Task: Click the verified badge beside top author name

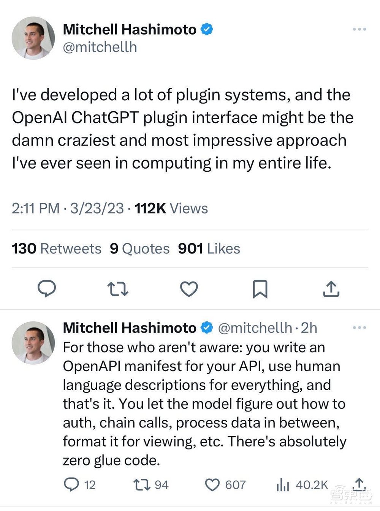Action: click(207, 29)
